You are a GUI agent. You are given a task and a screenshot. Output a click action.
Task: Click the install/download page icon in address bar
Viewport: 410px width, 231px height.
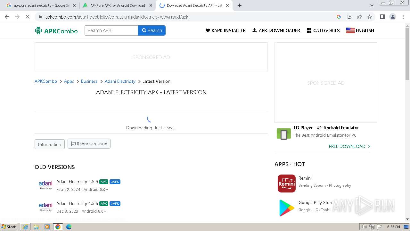click(x=349, y=17)
